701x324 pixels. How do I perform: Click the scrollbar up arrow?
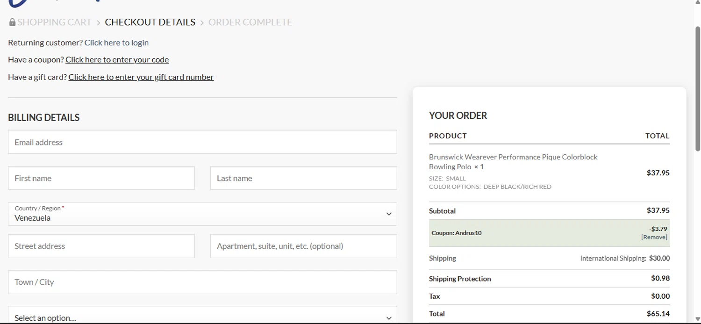coord(698,3)
